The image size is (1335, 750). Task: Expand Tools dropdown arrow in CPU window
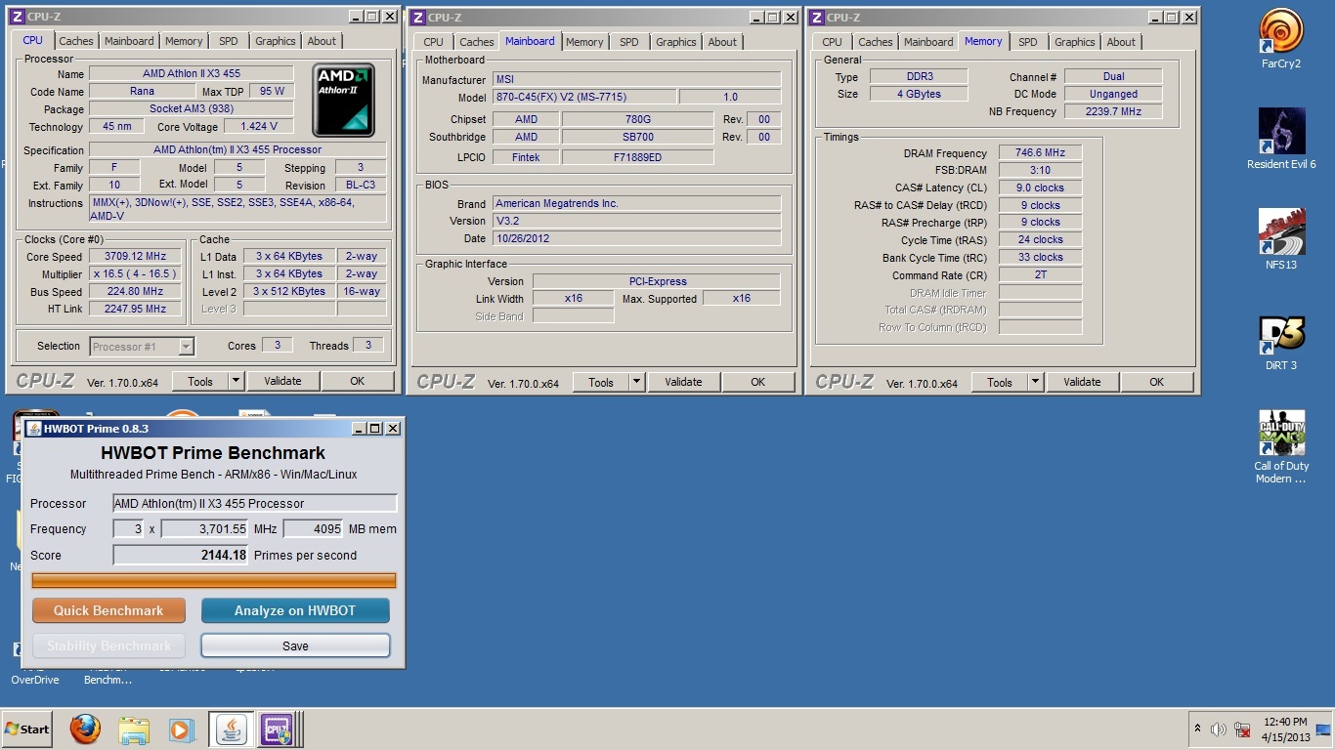pos(236,381)
